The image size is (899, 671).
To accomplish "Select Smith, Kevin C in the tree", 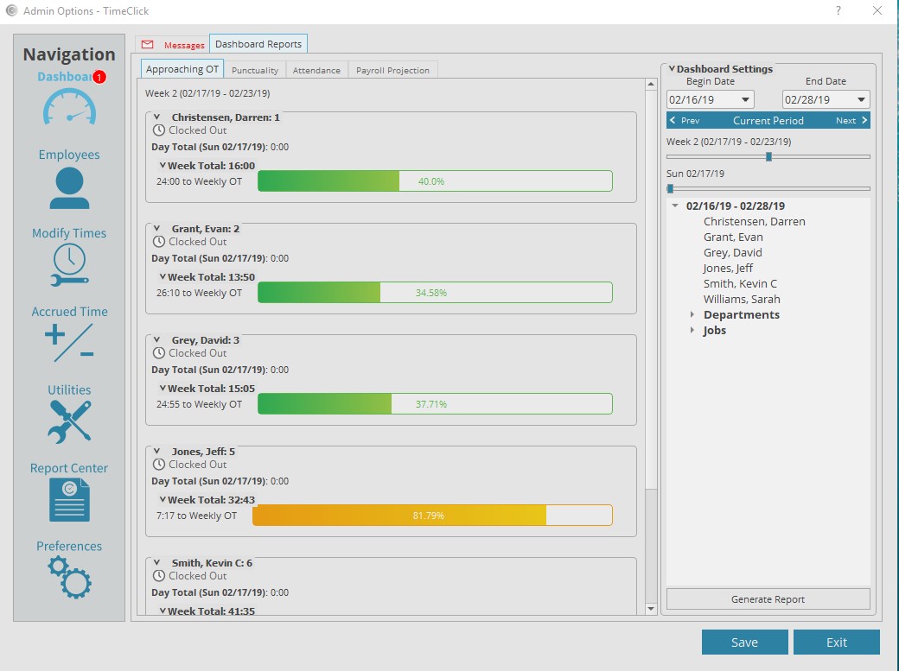I will tap(740, 283).
